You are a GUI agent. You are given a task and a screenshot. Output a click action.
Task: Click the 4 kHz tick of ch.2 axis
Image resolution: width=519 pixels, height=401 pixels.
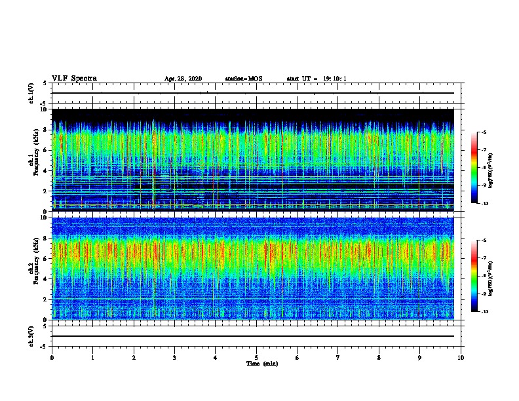click(x=45, y=279)
